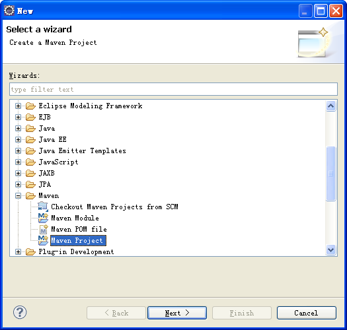Image resolution: width=347 pixels, height=330 pixels.
Task: Maximize the New wizard window
Action: coord(321,11)
